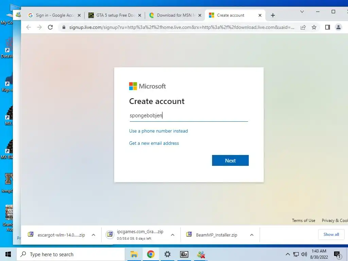Screen dimensions: 348x261
Task: Click Use a phone number instead
Action: [x=158, y=131]
